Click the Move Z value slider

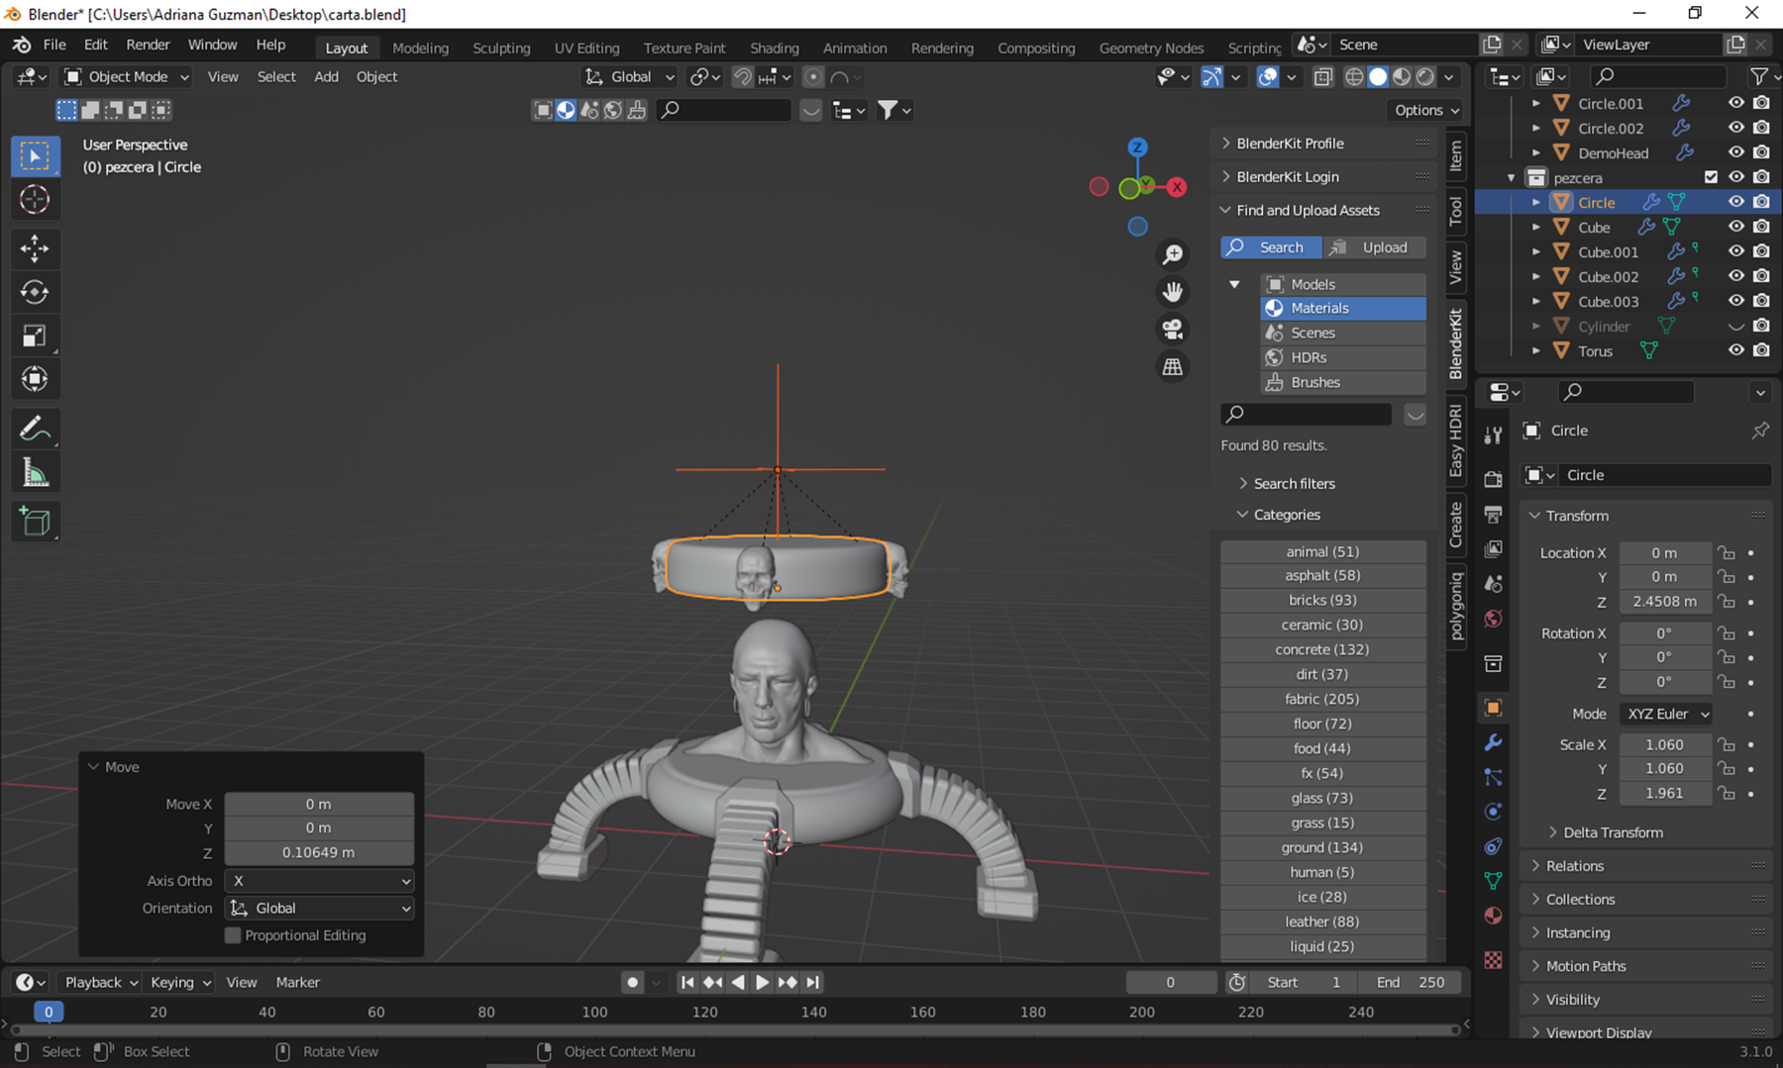(319, 852)
